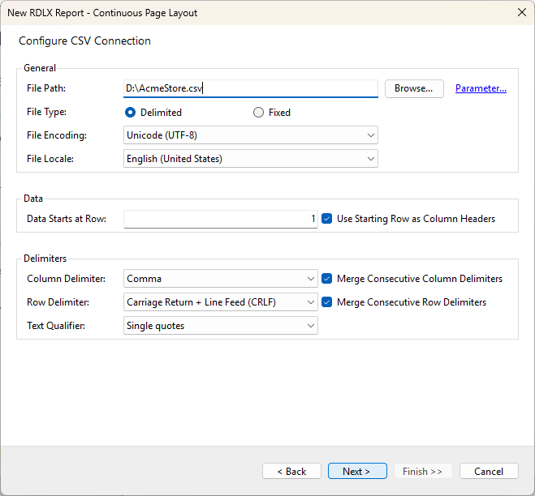
Task: Uncheck Merge Consecutive Row Delimiters
Action: pos(327,302)
